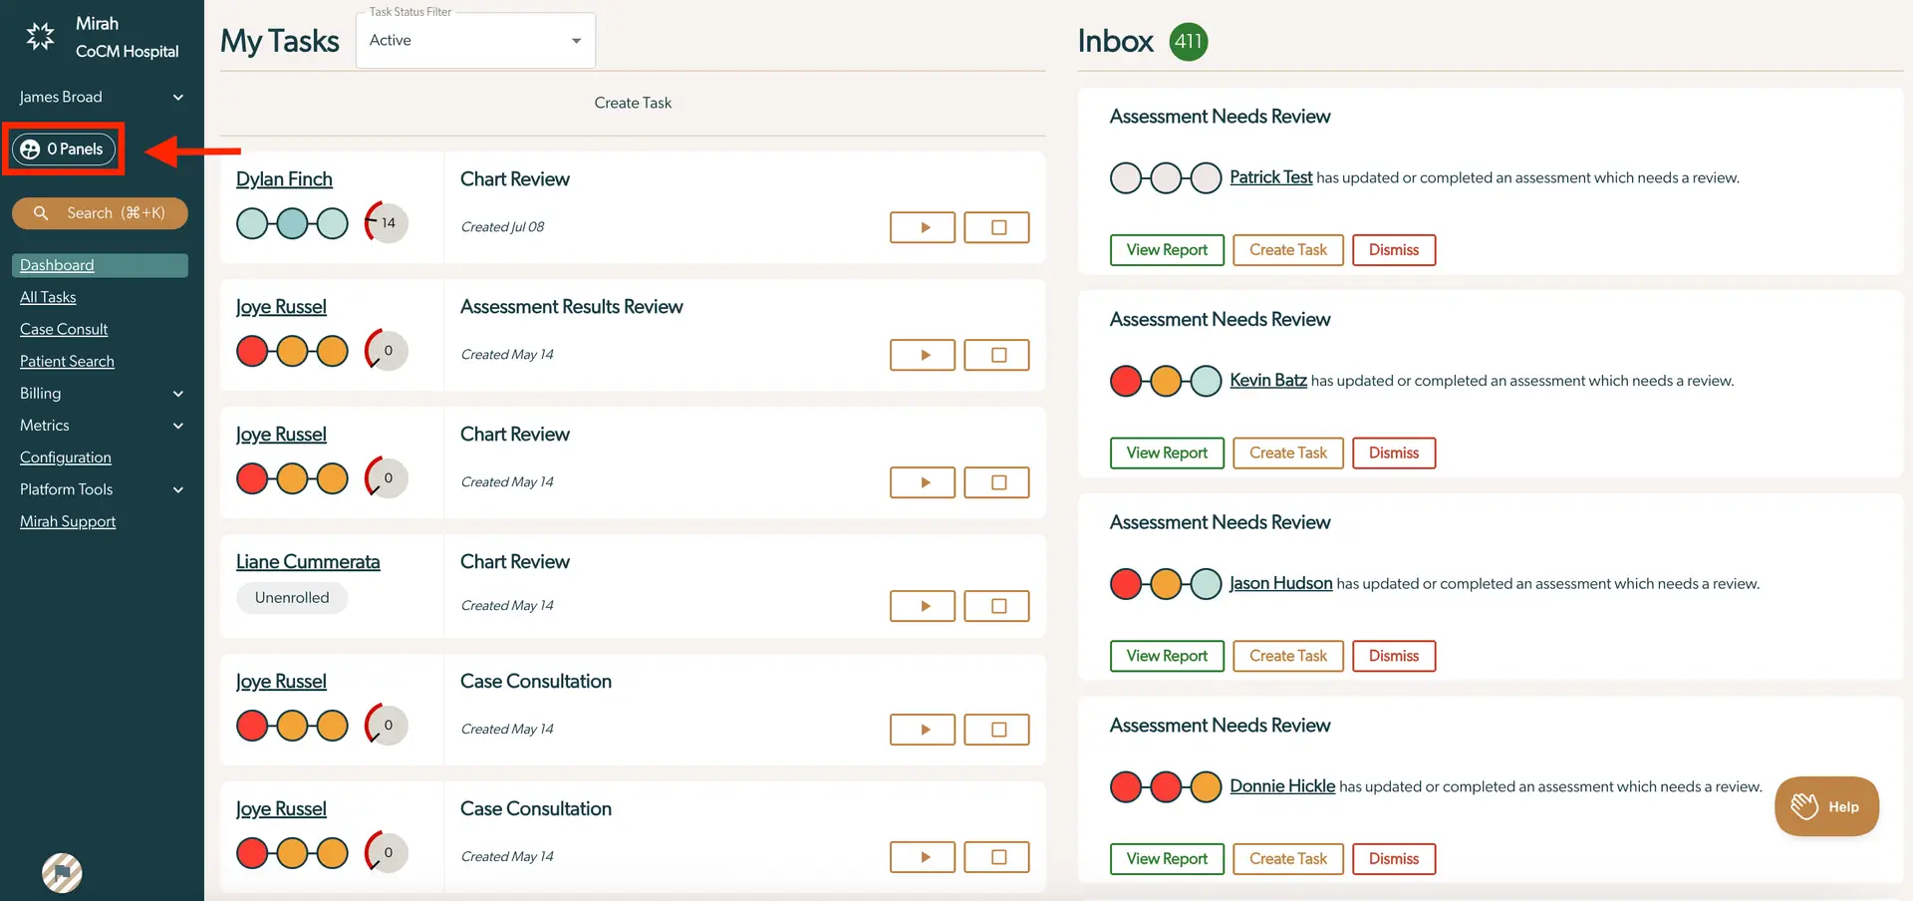Open search using the magnifier icon
Viewport: 1913px width, 901px height.
pyautogui.click(x=41, y=212)
